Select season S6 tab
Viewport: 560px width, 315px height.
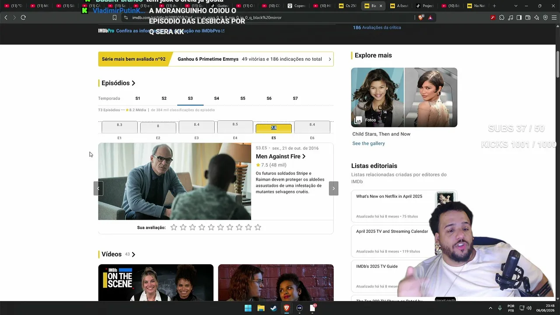click(x=269, y=98)
